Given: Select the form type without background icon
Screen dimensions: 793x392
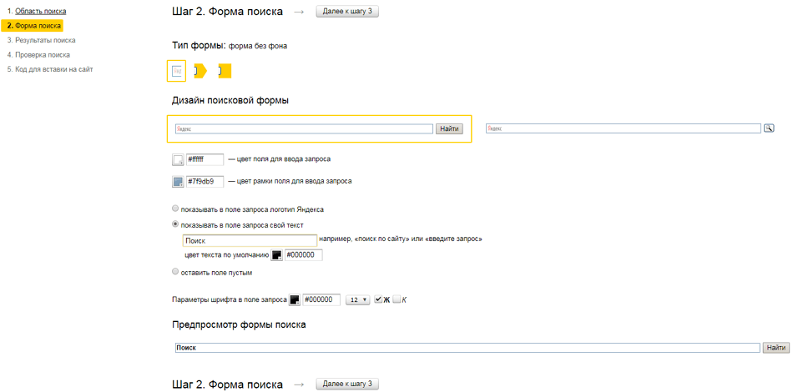Looking at the screenshot, I should point(176,71).
